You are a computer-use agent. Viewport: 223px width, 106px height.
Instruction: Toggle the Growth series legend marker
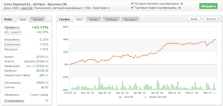[120, 97]
